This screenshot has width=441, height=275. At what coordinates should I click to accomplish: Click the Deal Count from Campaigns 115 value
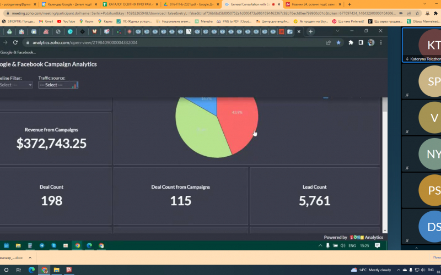coord(181,201)
